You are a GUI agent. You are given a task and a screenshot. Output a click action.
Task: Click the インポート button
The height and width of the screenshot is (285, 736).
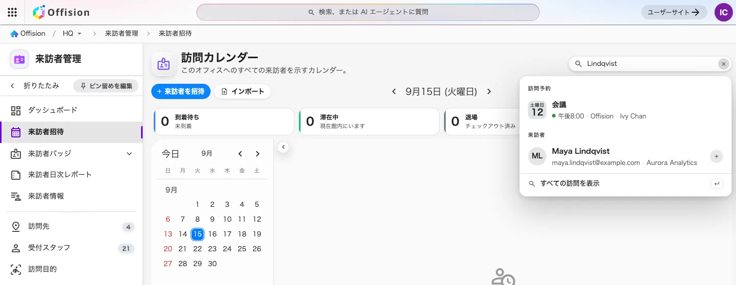(x=242, y=91)
